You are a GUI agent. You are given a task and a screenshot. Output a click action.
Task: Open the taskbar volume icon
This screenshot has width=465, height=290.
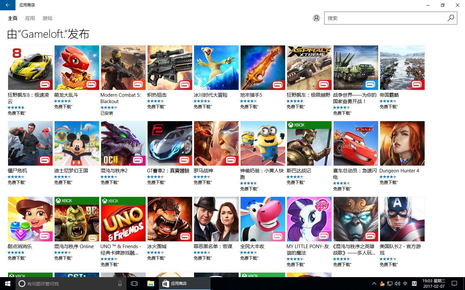397,284
